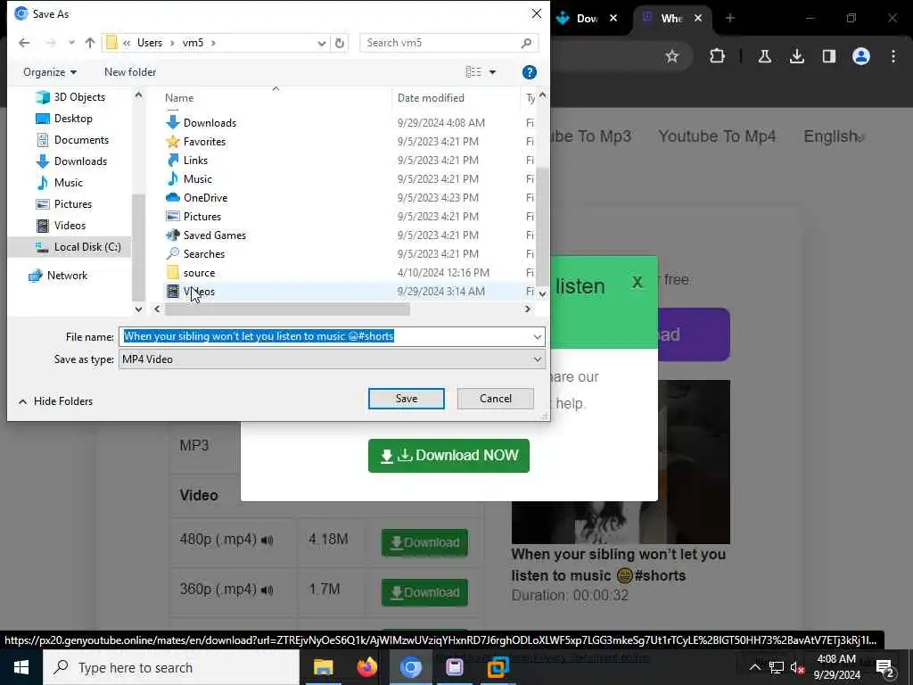Open Youtube To Mp4 nav link
Screen dimensions: 913x685
pos(717,136)
